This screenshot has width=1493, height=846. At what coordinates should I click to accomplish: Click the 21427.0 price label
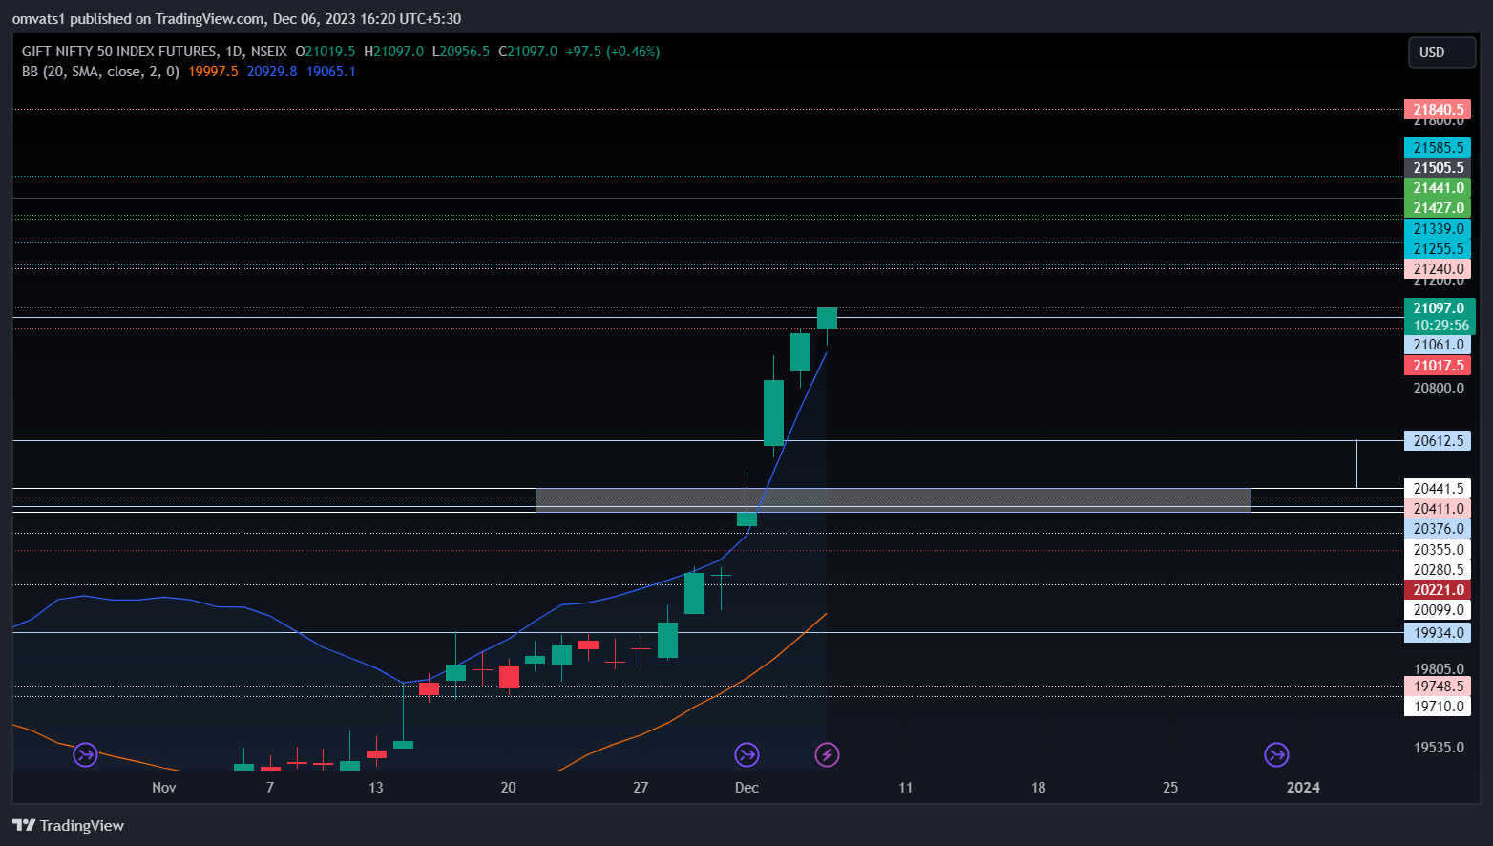click(x=1438, y=208)
